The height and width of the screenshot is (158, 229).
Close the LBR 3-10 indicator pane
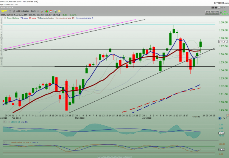tap(5, 122)
